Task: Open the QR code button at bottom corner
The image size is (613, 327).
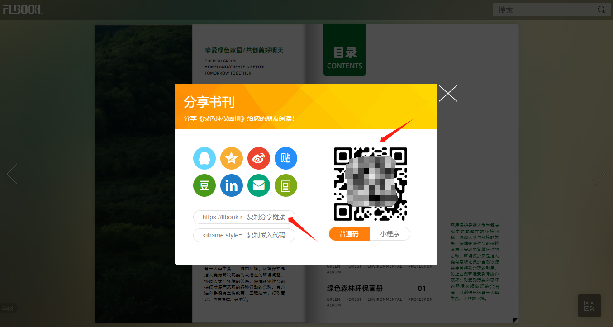Action: [589, 306]
